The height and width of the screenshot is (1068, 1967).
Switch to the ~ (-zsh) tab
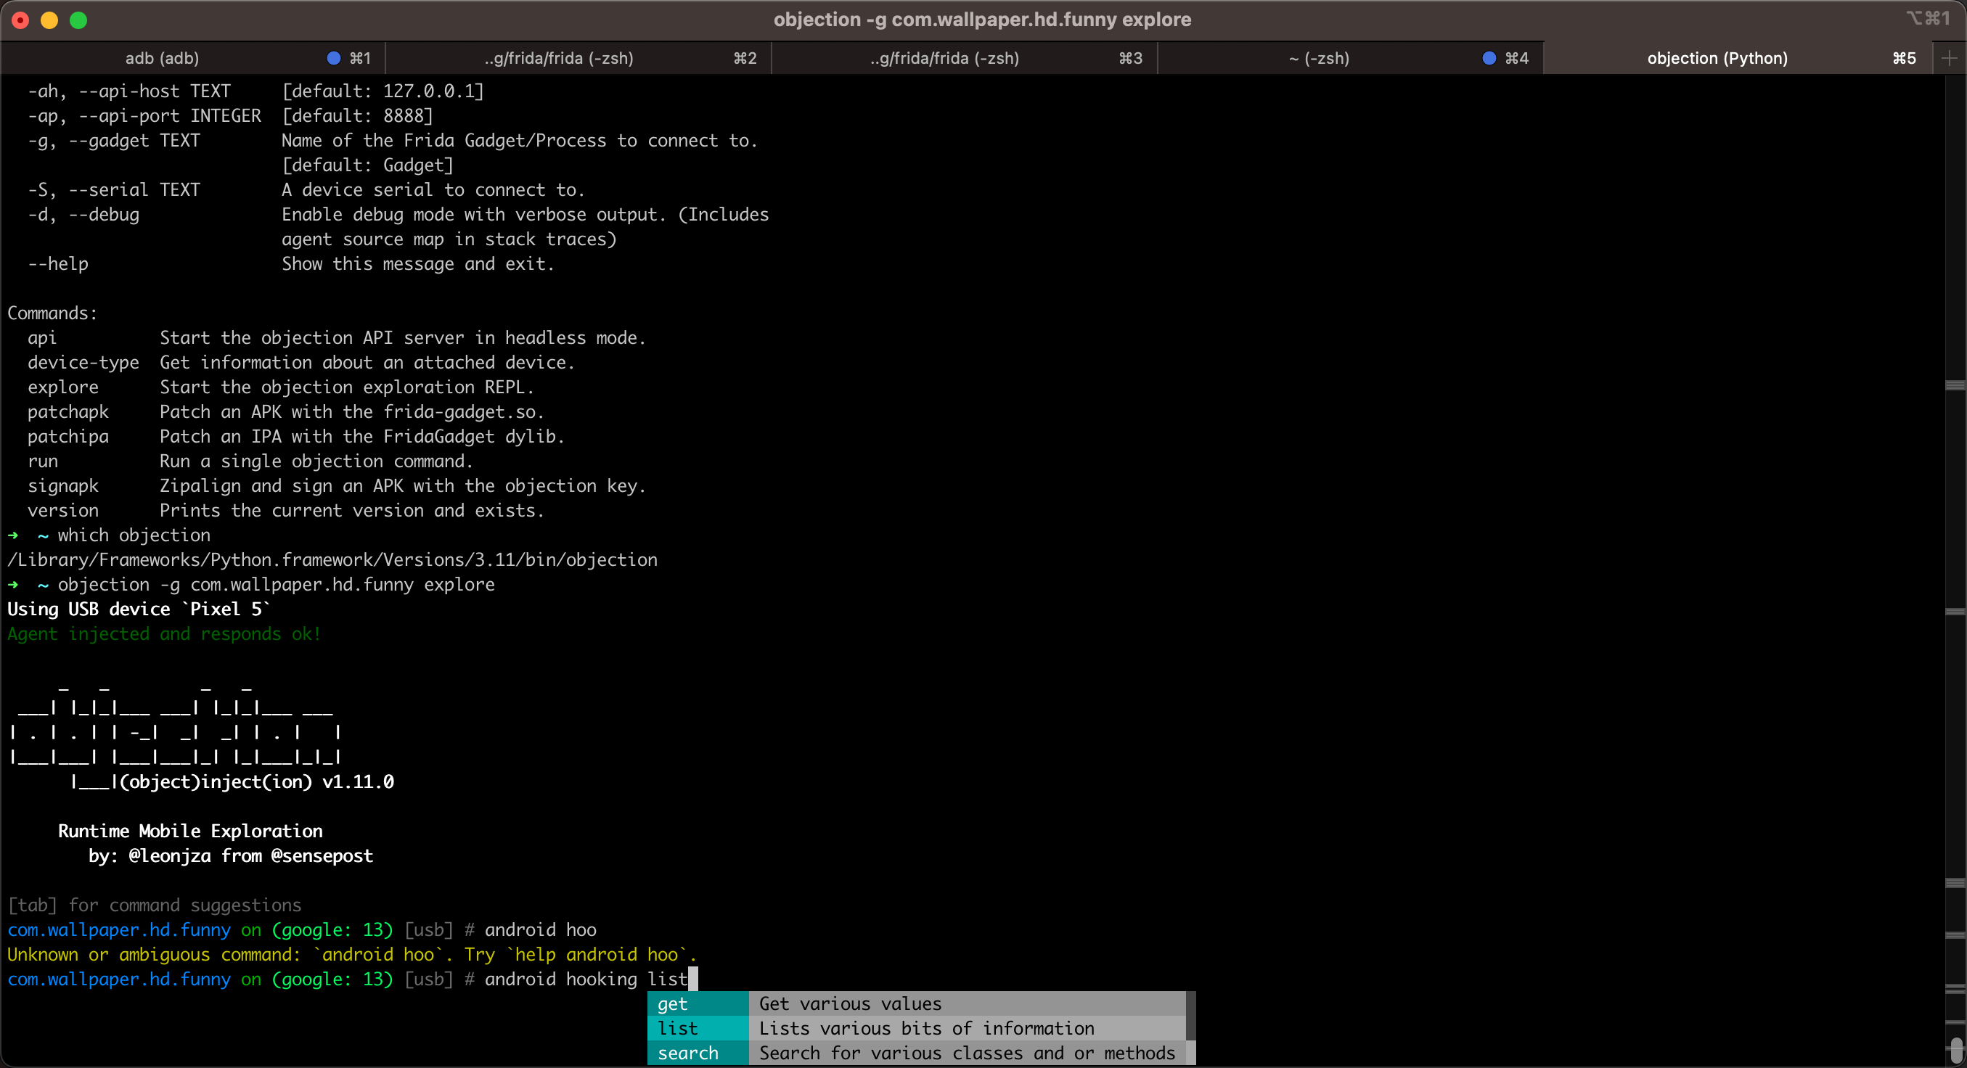click(x=1349, y=58)
